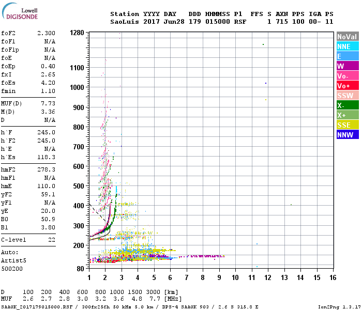
Task: Click the C-level value 22
Action: point(52,240)
